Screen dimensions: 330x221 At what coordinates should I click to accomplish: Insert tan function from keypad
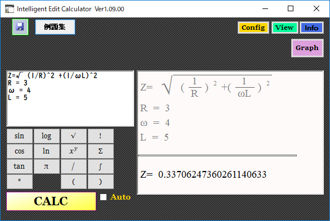[20, 166]
